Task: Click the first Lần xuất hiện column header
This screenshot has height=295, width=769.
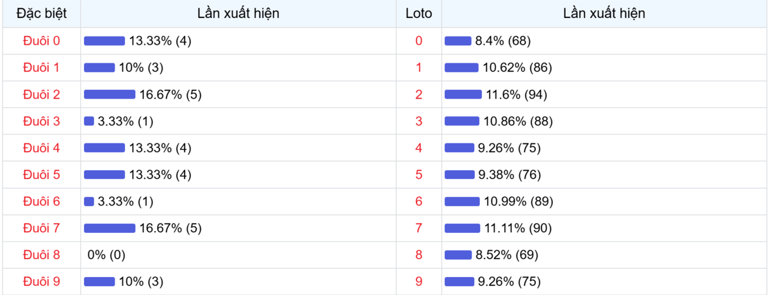Action: click(x=238, y=13)
